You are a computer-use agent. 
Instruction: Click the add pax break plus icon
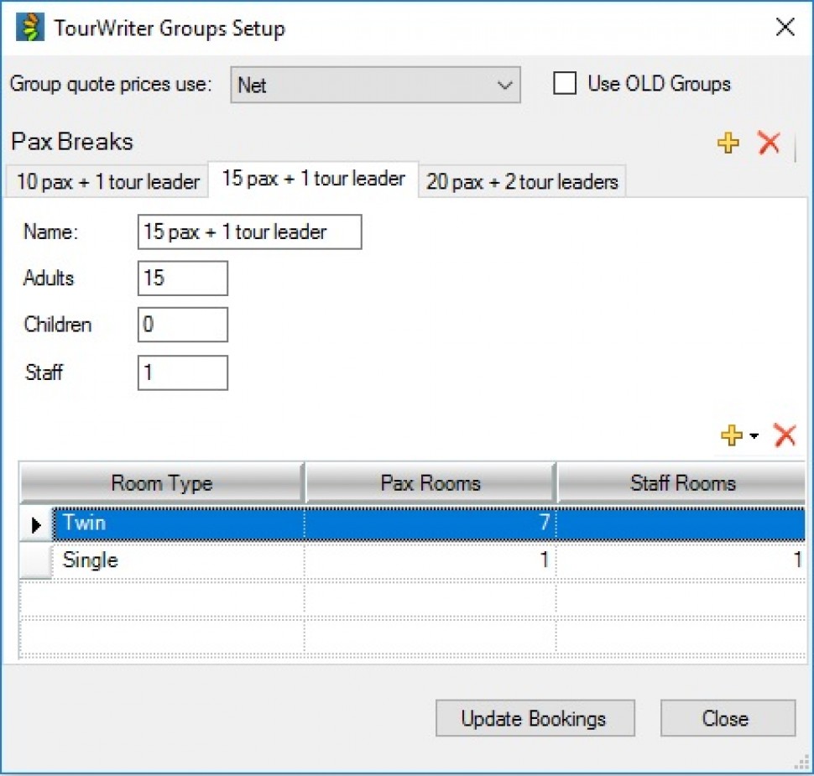(x=728, y=143)
